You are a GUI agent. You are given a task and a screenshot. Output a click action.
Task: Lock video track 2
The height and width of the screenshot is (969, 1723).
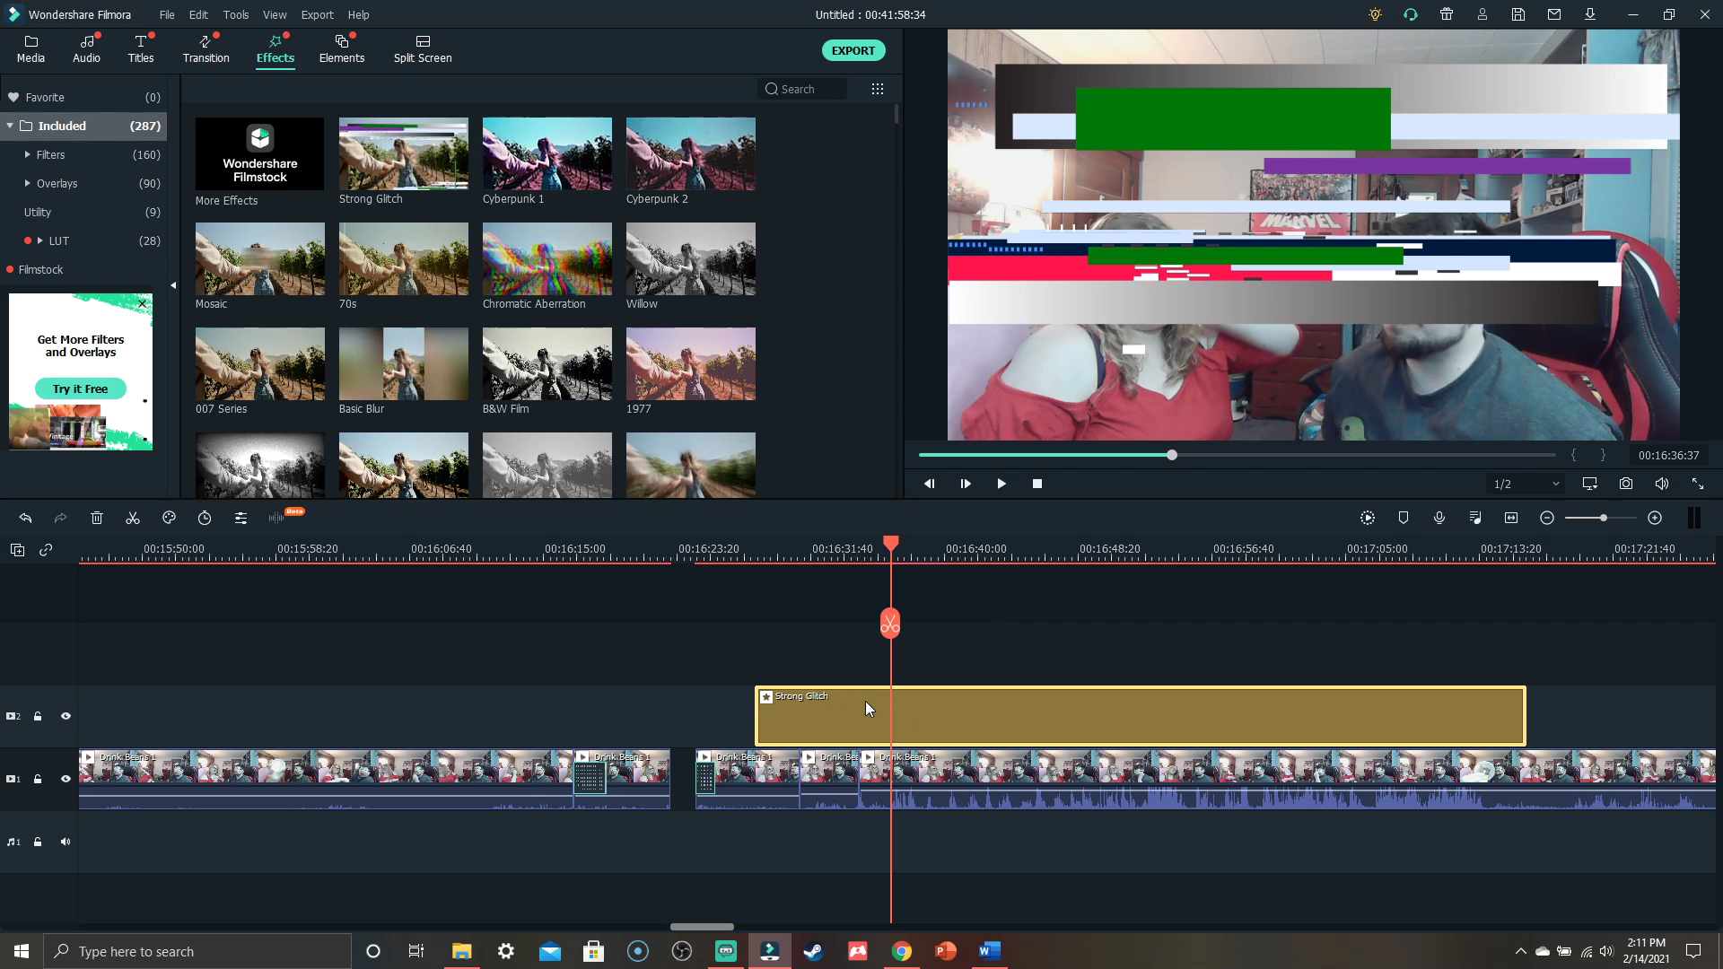[38, 716]
